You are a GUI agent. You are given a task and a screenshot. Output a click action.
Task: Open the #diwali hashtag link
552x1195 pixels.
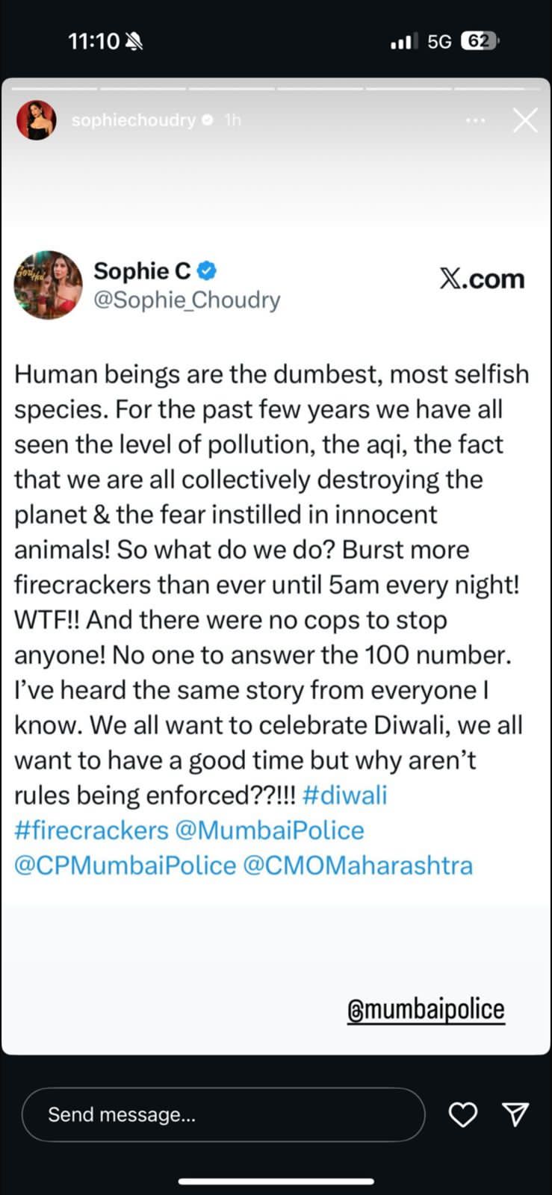(x=345, y=795)
